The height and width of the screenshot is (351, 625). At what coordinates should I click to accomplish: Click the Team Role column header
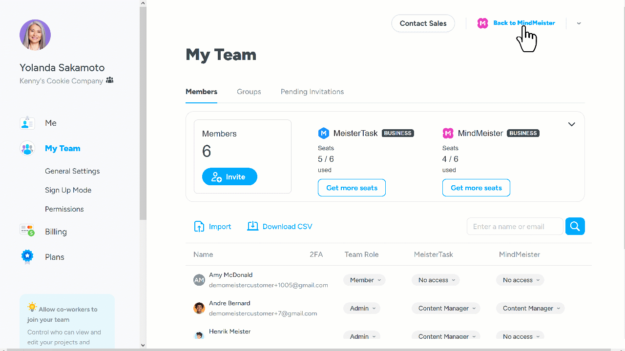coord(361,254)
